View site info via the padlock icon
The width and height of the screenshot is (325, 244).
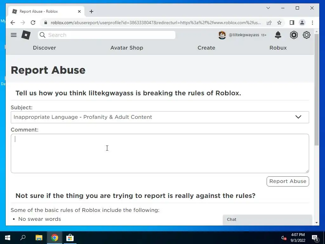pos(46,23)
